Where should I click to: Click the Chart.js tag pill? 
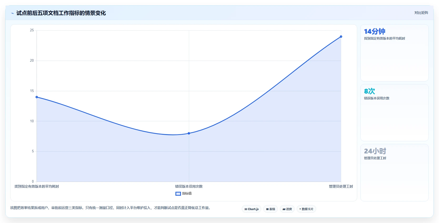click(251, 209)
